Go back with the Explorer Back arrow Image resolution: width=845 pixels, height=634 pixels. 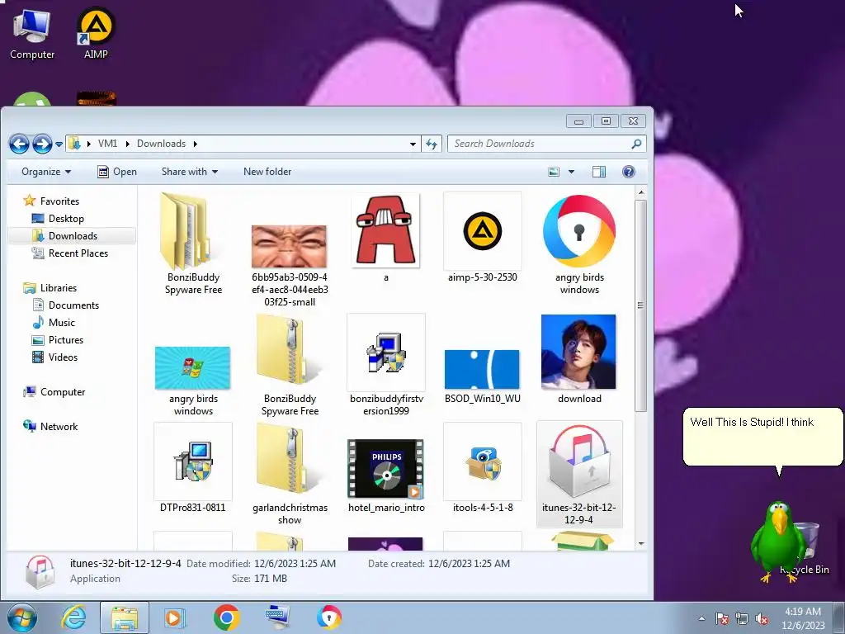[x=20, y=144]
